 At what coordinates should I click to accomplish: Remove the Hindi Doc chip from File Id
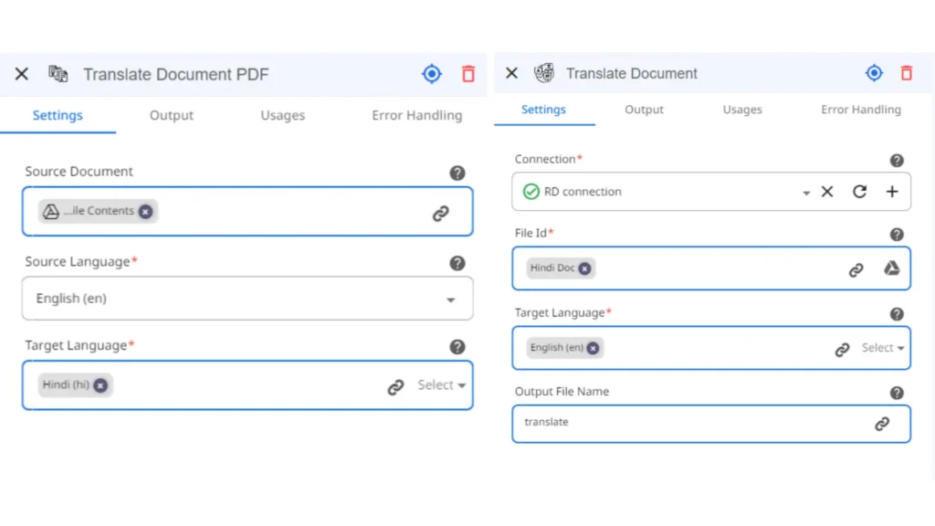click(584, 268)
